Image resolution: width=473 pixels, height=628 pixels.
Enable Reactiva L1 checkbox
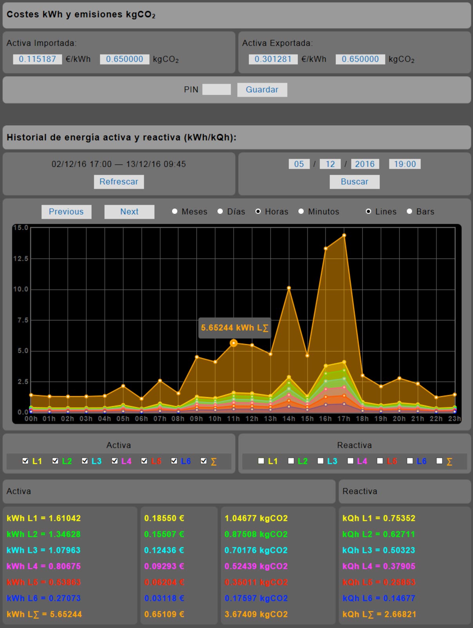tap(261, 461)
